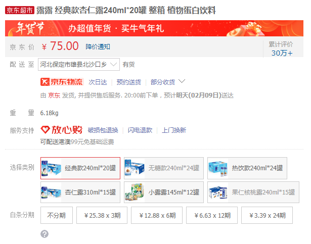
Task: Click the 破损包退换 link
Action: [x=103, y=130]
